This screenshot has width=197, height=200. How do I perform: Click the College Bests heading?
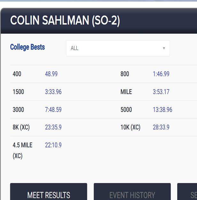click(28, 47)
